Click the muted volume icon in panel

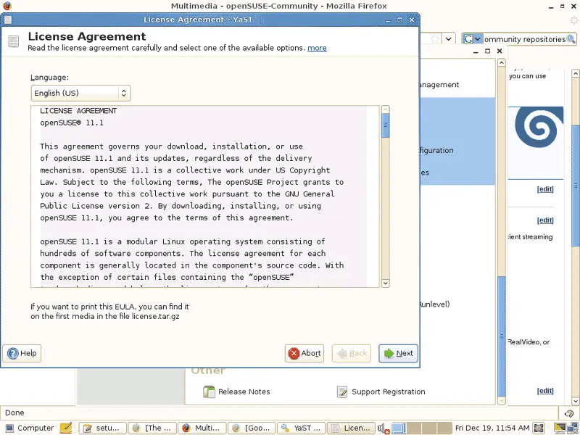(x=384, y=428)
